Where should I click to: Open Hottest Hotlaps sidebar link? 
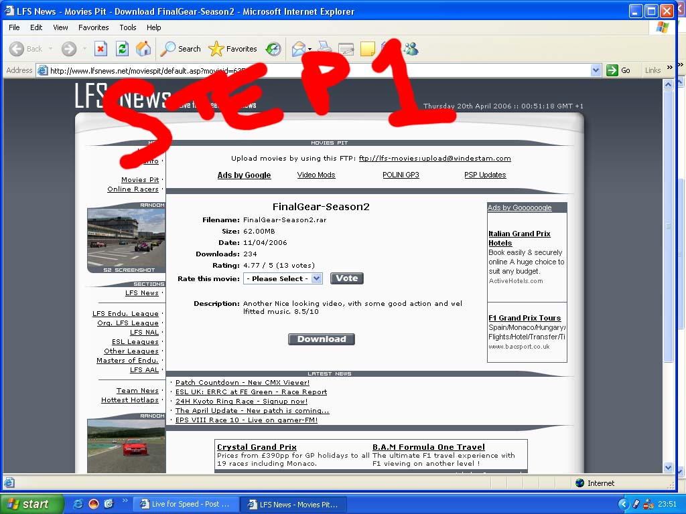[130, 400]
